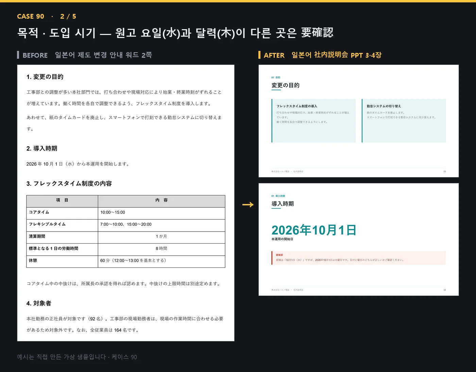Click the Word heading "2. 導入時期"
Viewport: 476px width, 372px height.
click(x=42, y=148)
